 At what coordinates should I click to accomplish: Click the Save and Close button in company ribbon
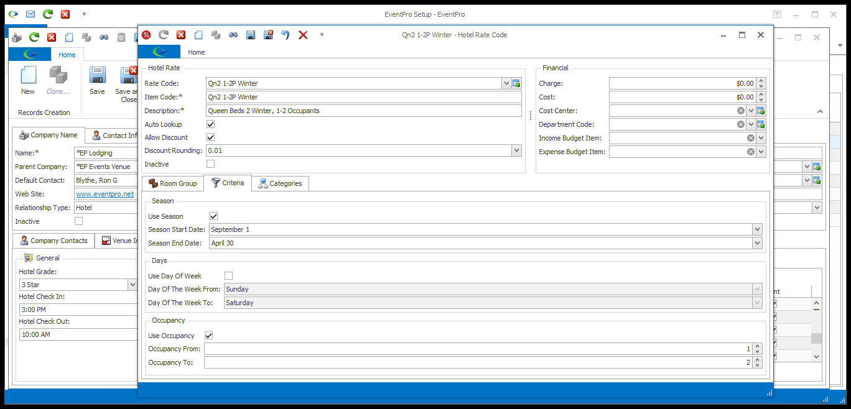pos(126,85)
